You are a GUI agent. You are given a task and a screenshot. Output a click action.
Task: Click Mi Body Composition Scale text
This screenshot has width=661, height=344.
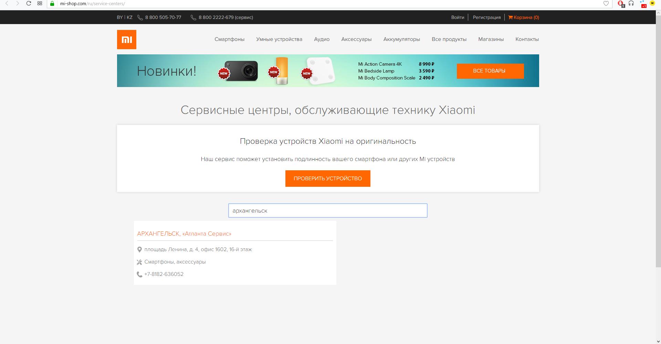387,78
